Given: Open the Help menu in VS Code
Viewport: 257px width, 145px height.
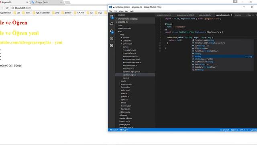Looking at the screenshot, I should tap(132, 11).
